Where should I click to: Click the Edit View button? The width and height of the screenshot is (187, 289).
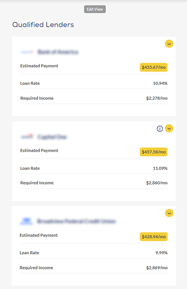click(x=95, y=9)
